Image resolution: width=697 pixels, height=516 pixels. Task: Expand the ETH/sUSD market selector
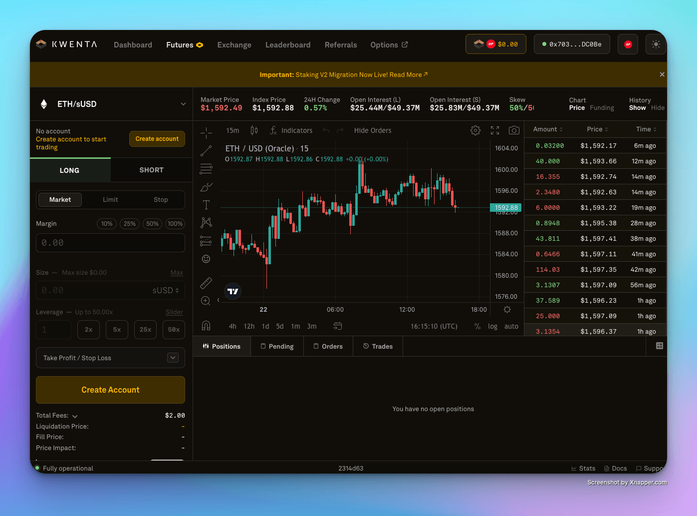point(111,104)
